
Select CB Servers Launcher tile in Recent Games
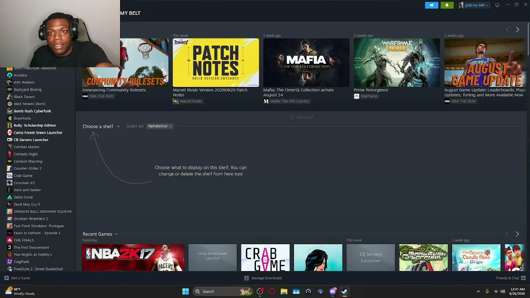coord(371,257)
